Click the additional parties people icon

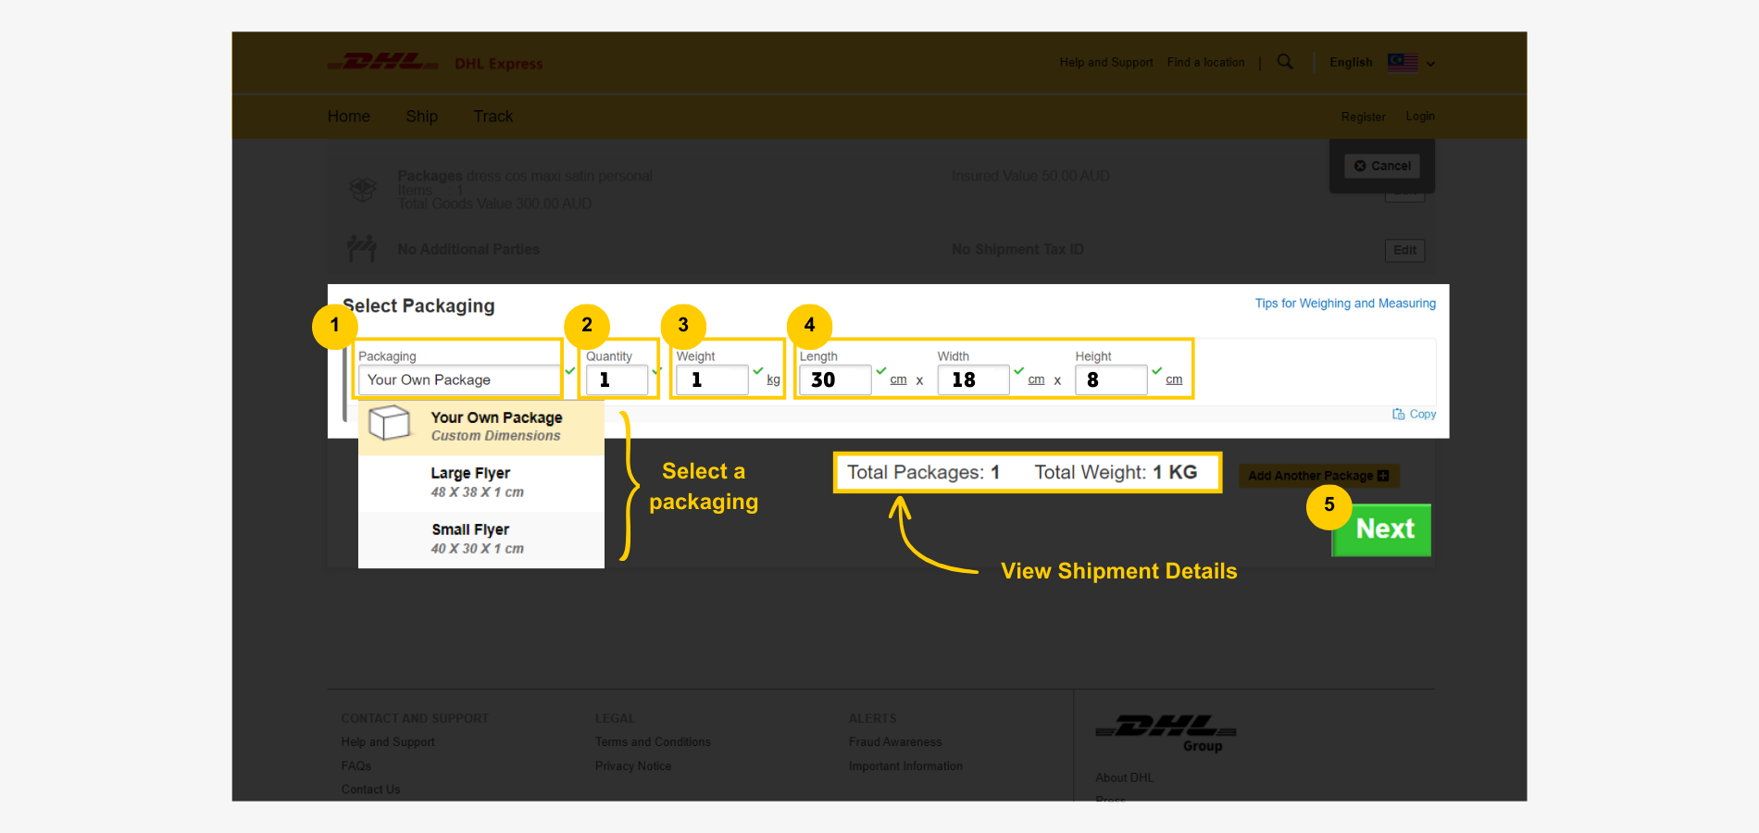coord(362,248)
